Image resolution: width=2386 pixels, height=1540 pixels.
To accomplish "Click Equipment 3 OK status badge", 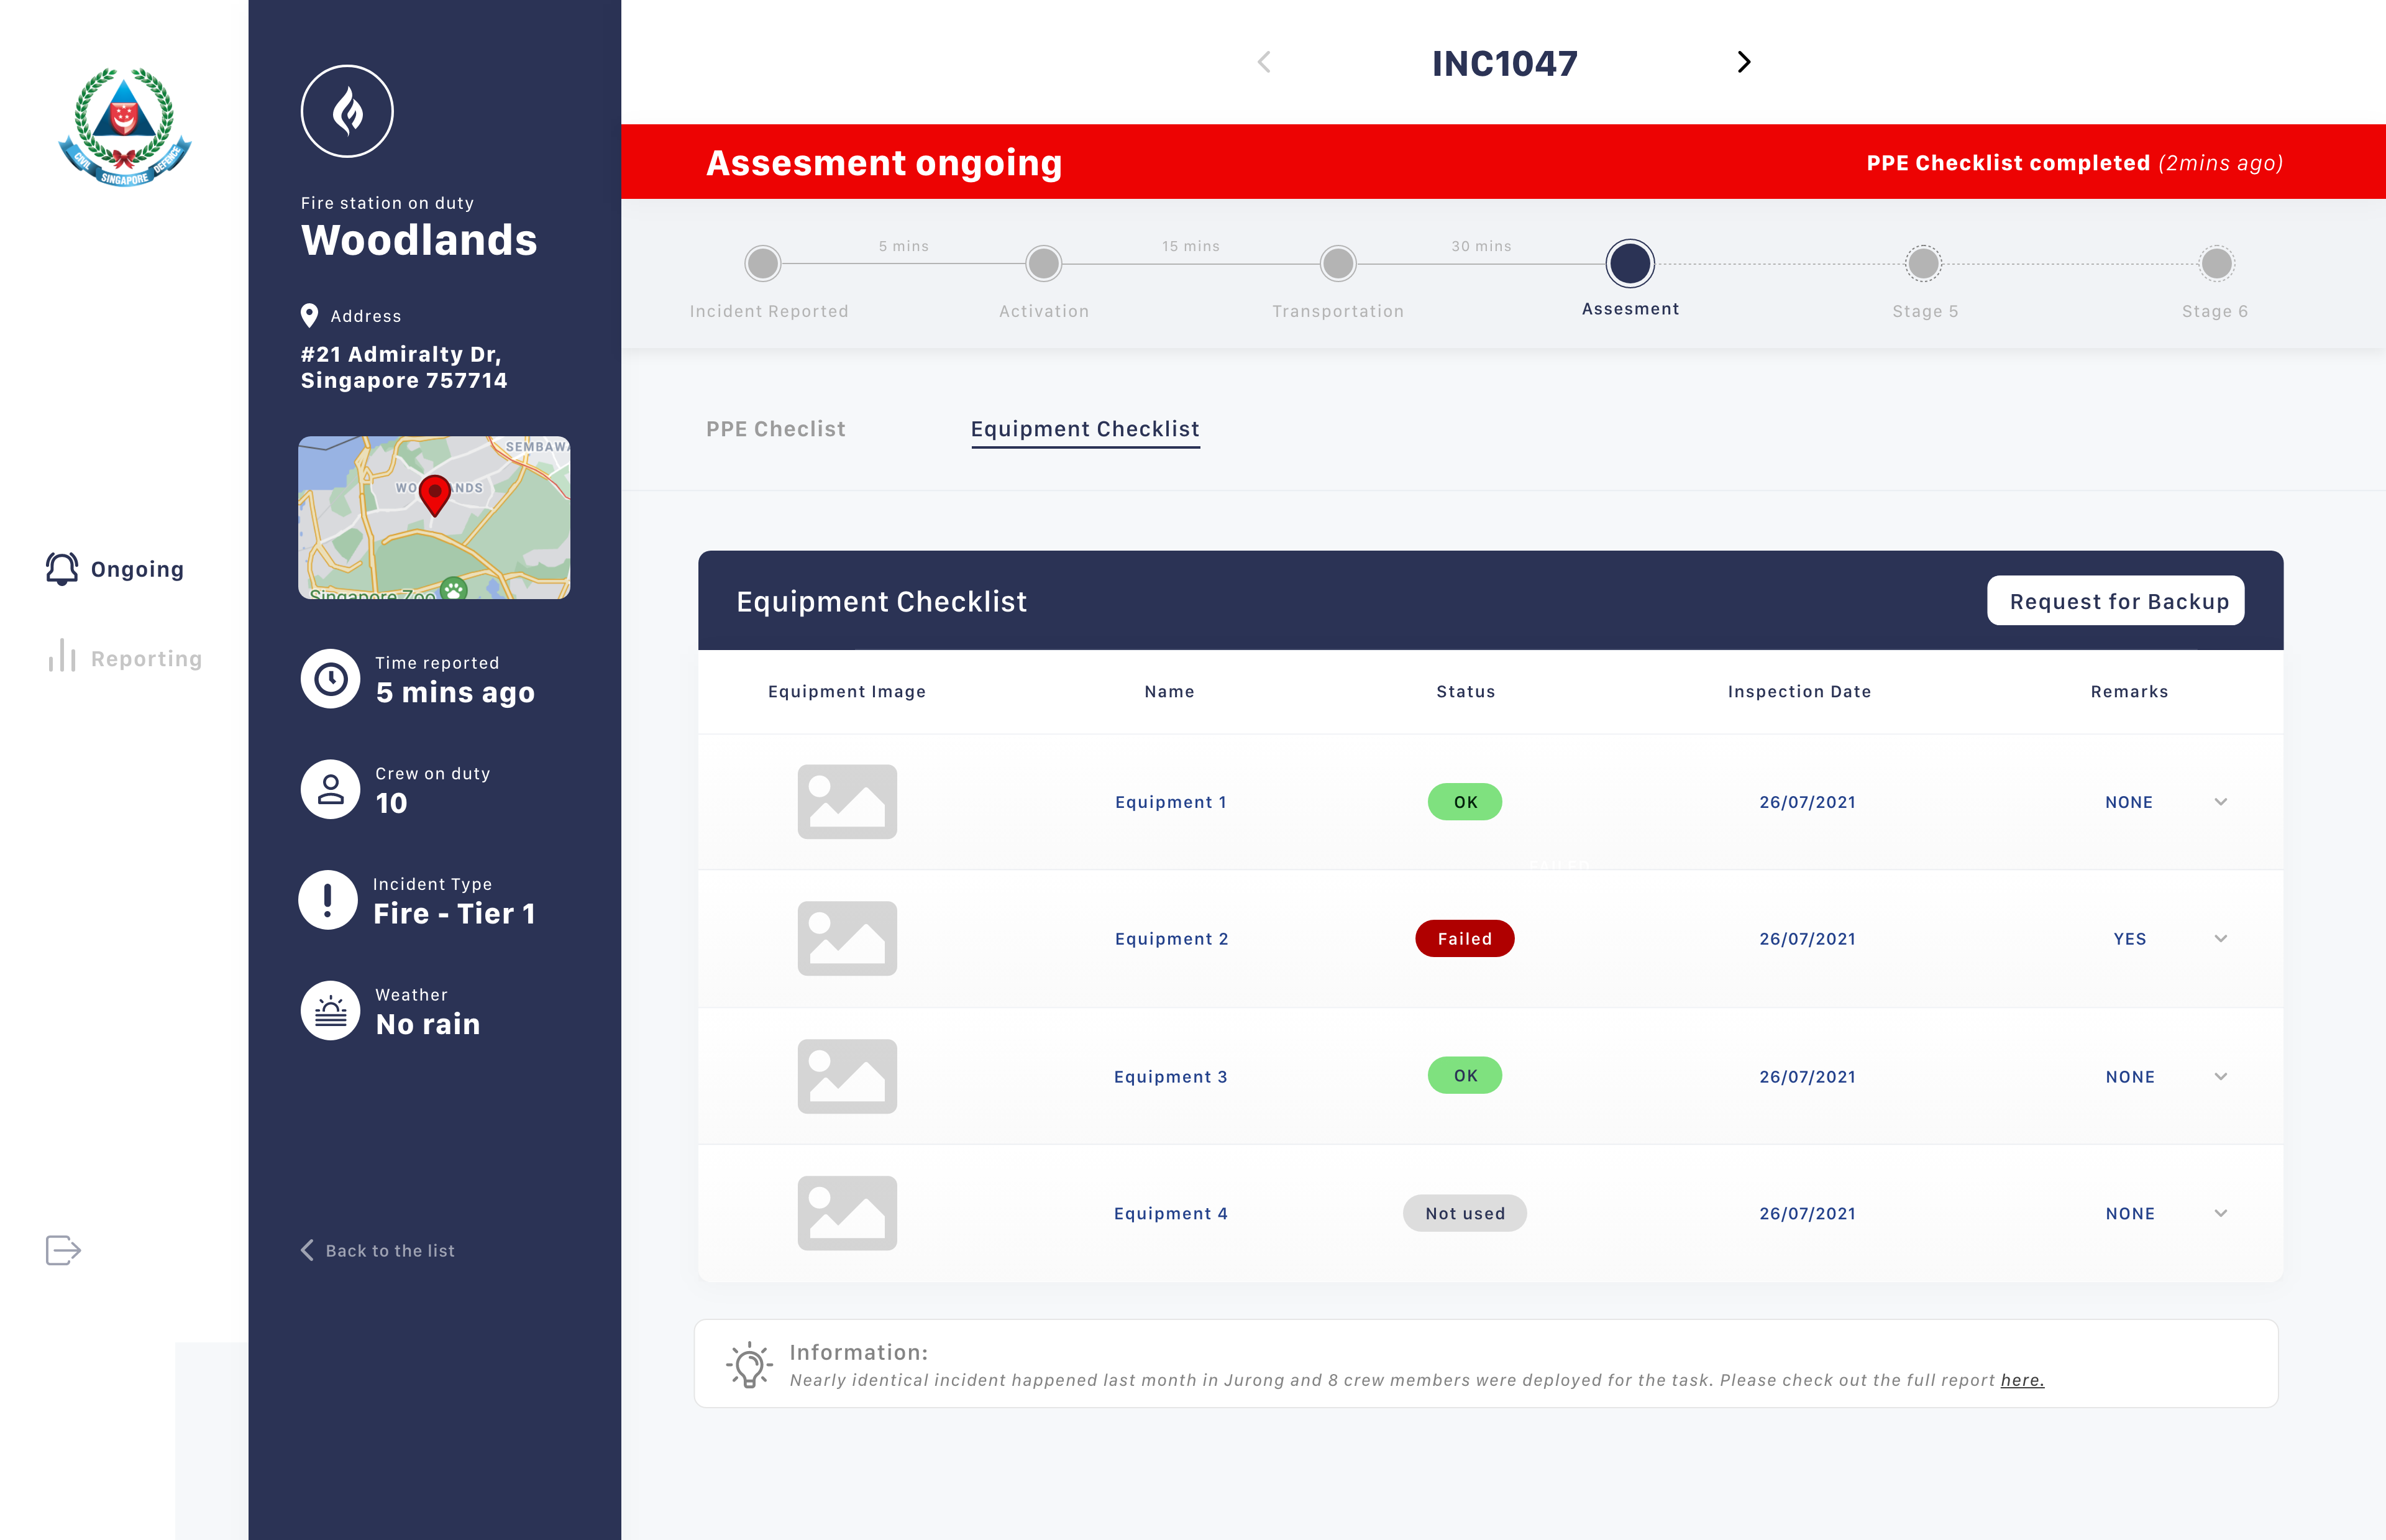I will [1465, 1076].
